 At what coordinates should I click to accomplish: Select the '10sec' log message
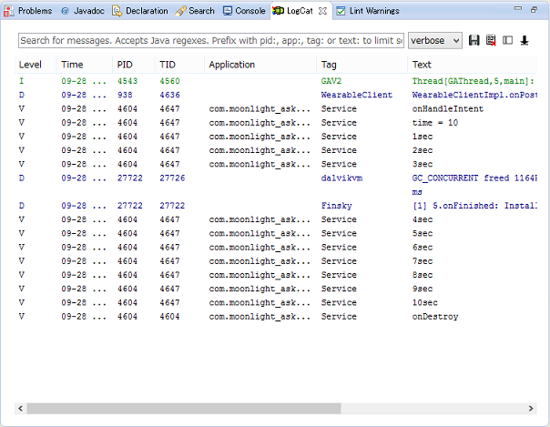point(424,302)
